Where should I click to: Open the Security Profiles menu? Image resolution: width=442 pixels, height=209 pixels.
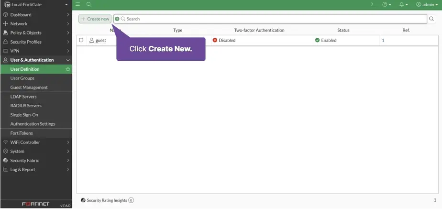coord(36,42)
